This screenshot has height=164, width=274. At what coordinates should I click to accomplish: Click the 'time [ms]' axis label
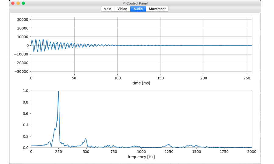click(141, 83)
